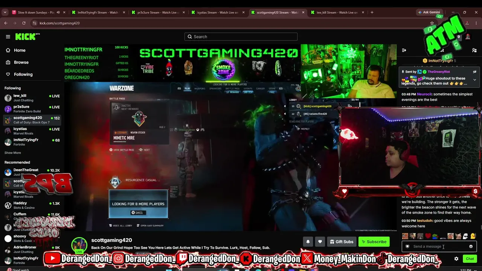The height and width of the screenshot is (271, 482).
Task: Open a new browser tab
Action: point(372,12)
